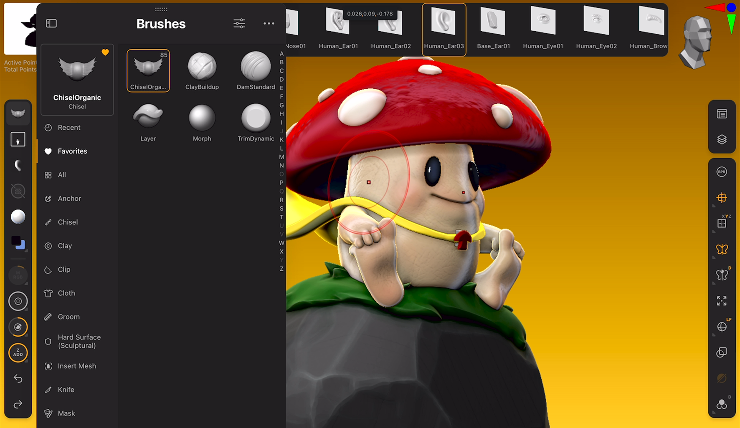Open the color swatch in left toolbar

click(18, 242)
